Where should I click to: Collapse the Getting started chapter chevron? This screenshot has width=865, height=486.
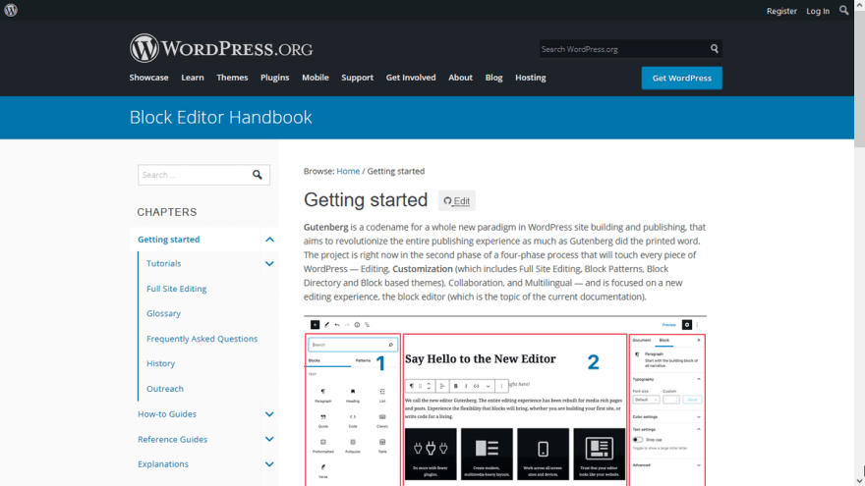(269, 240)
